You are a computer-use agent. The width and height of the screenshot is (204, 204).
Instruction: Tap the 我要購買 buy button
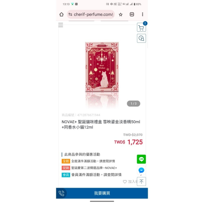(x=102, y=193)
